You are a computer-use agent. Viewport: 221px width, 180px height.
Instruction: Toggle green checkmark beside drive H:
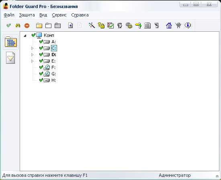pyautogui.click(x=41, y=80)
